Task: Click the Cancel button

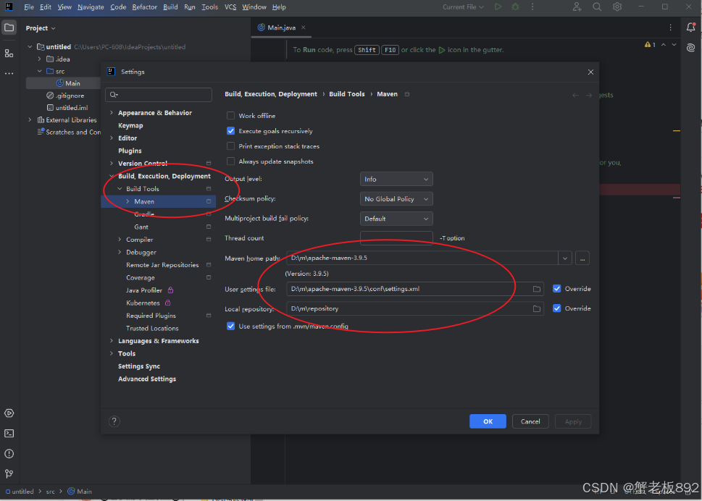Action: click(530, 421)
